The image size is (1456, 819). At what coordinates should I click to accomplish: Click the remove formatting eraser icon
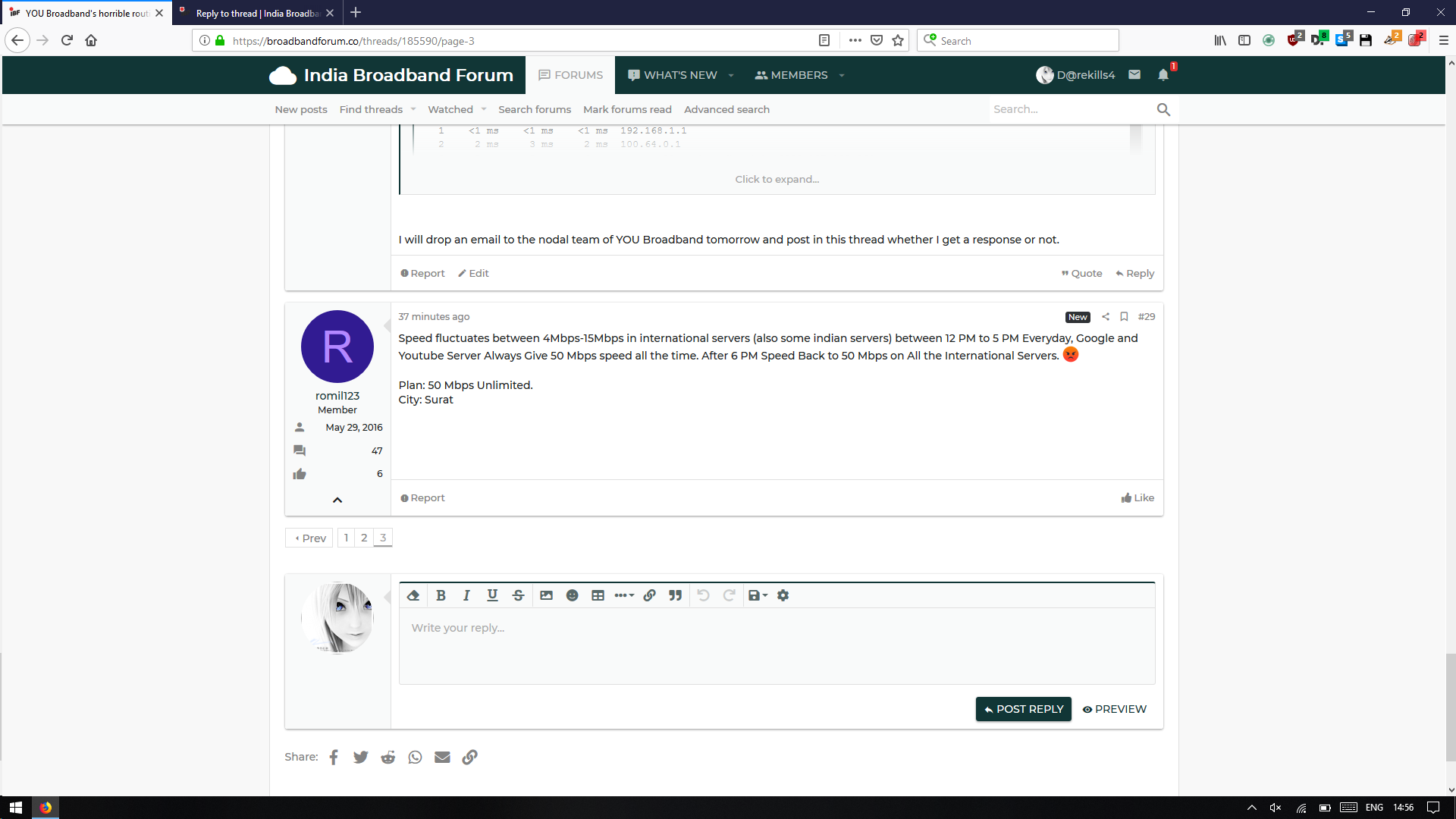tap(413, 596)
